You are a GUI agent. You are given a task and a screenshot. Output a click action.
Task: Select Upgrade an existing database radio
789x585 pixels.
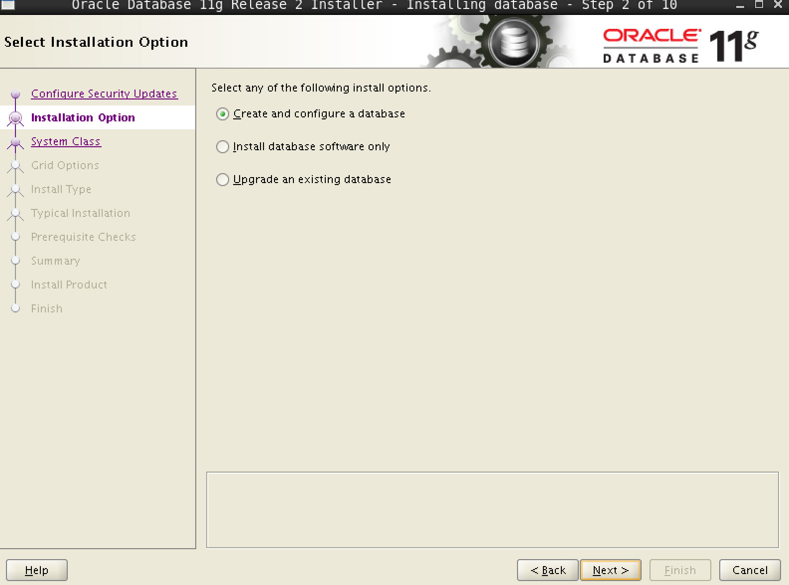coord(223,180)
